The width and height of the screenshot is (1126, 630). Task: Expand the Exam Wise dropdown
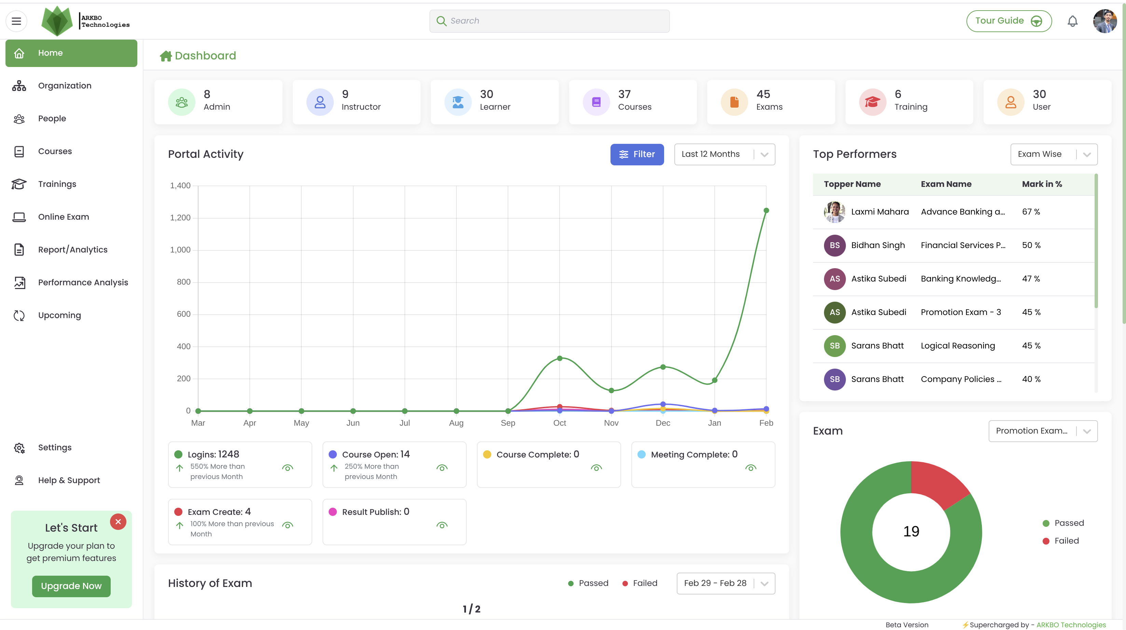click(x=1054, y=154)
